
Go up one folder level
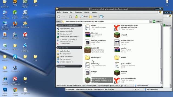click(76, 17)
